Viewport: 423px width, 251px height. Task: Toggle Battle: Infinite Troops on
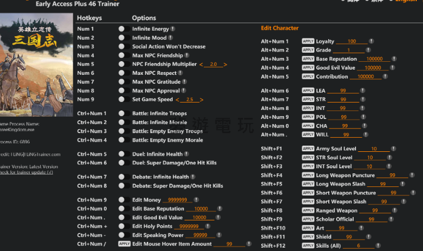(x=122, y=114)
